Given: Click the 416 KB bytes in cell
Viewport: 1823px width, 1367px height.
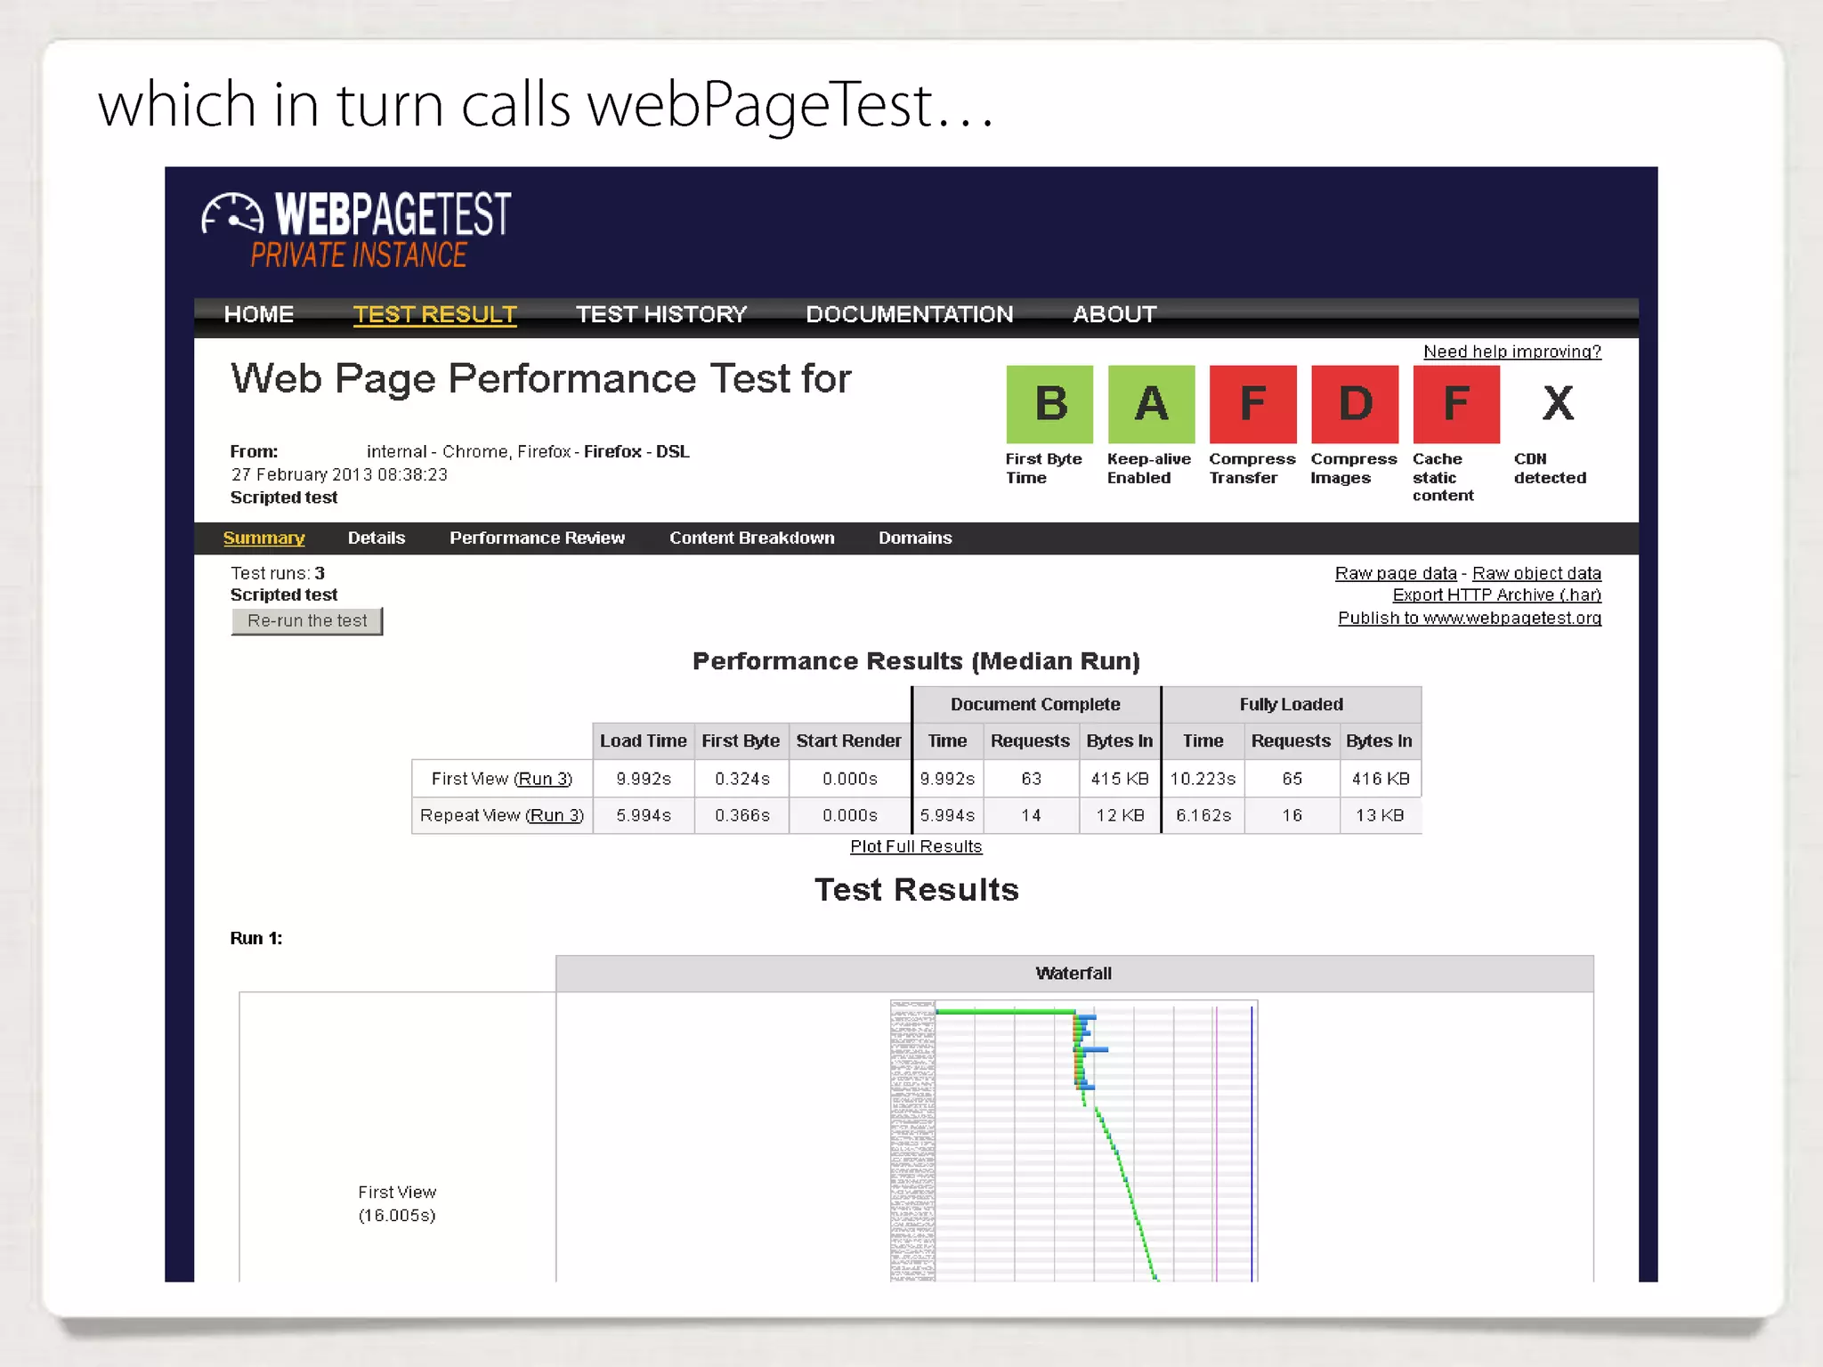Looking at the screenshot, I should pos(1381,779).
